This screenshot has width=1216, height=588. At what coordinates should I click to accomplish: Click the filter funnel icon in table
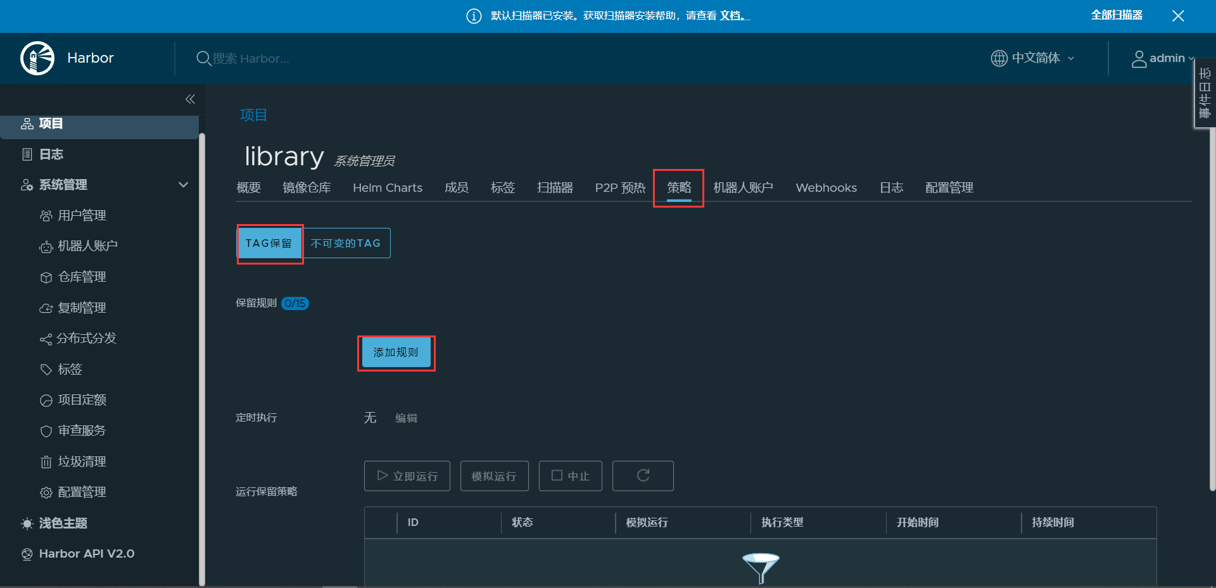click(x=761, y=568)
